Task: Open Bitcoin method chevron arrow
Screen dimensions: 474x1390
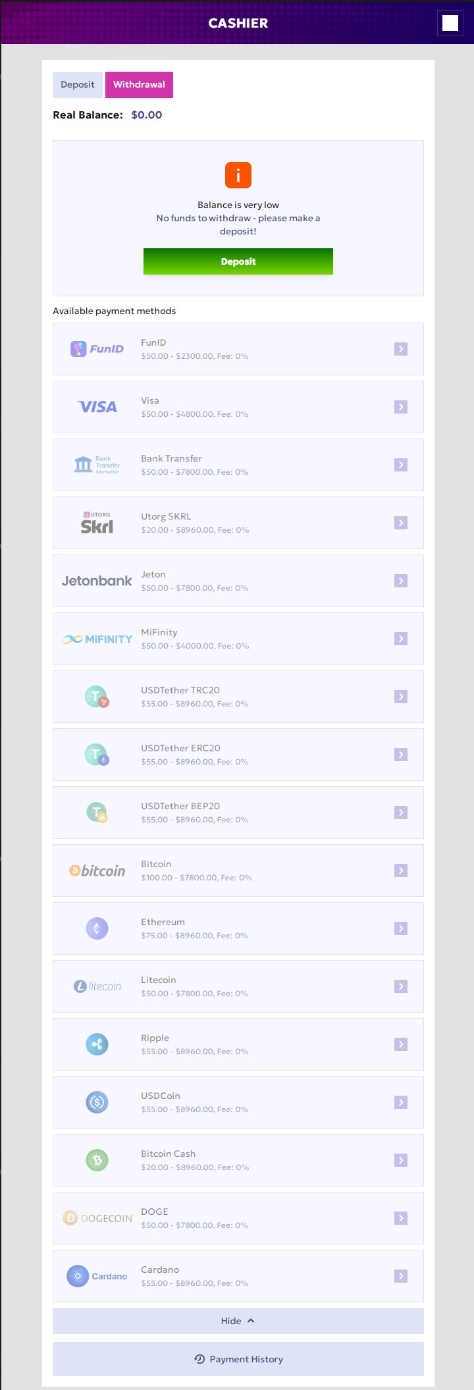Action: tap(401, 870)
